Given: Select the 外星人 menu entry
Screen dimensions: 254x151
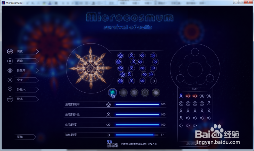Looking at the screenshot, I should coord(27,90).
